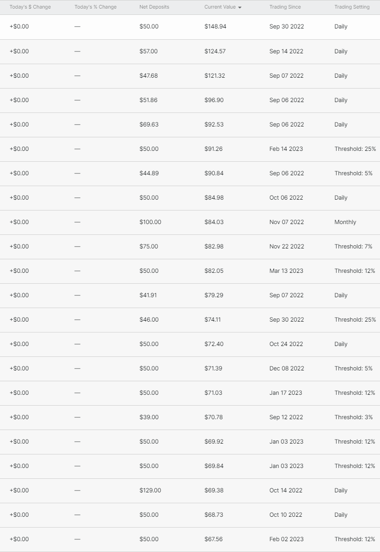Open the row with net deposits $129.00
The height and width of the screenshot is (552, 380).
pyautogui.click(x=190, y=491)
